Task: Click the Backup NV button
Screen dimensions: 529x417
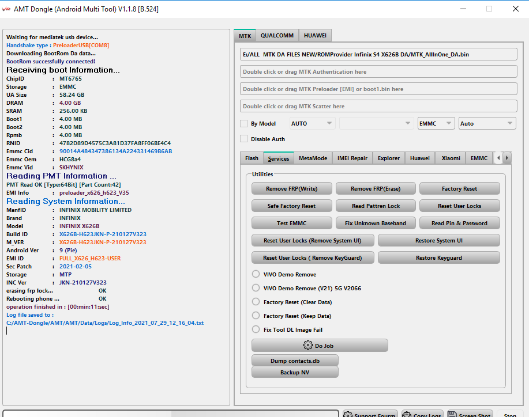Action: click(x=295, y=372)
